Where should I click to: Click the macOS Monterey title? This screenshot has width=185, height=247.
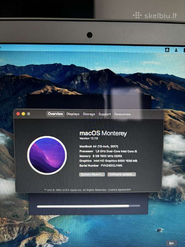click(x=103, y=133)
